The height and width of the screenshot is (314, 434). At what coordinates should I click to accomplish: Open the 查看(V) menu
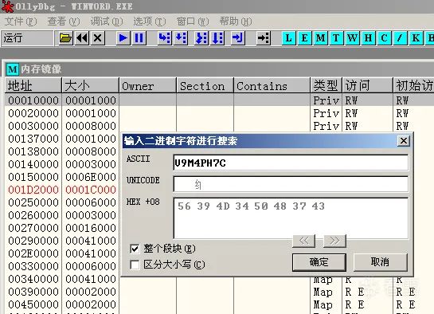tap(64, 22)
